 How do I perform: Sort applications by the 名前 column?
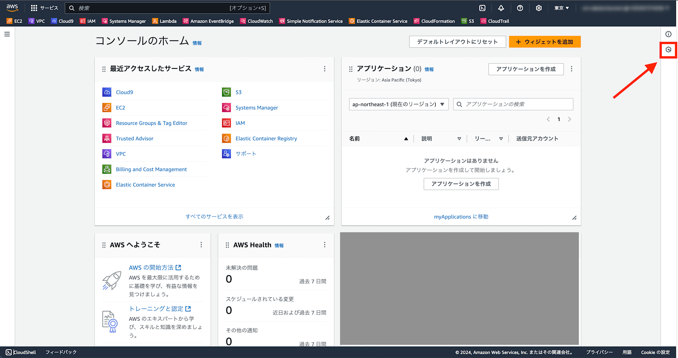point(378,139)
